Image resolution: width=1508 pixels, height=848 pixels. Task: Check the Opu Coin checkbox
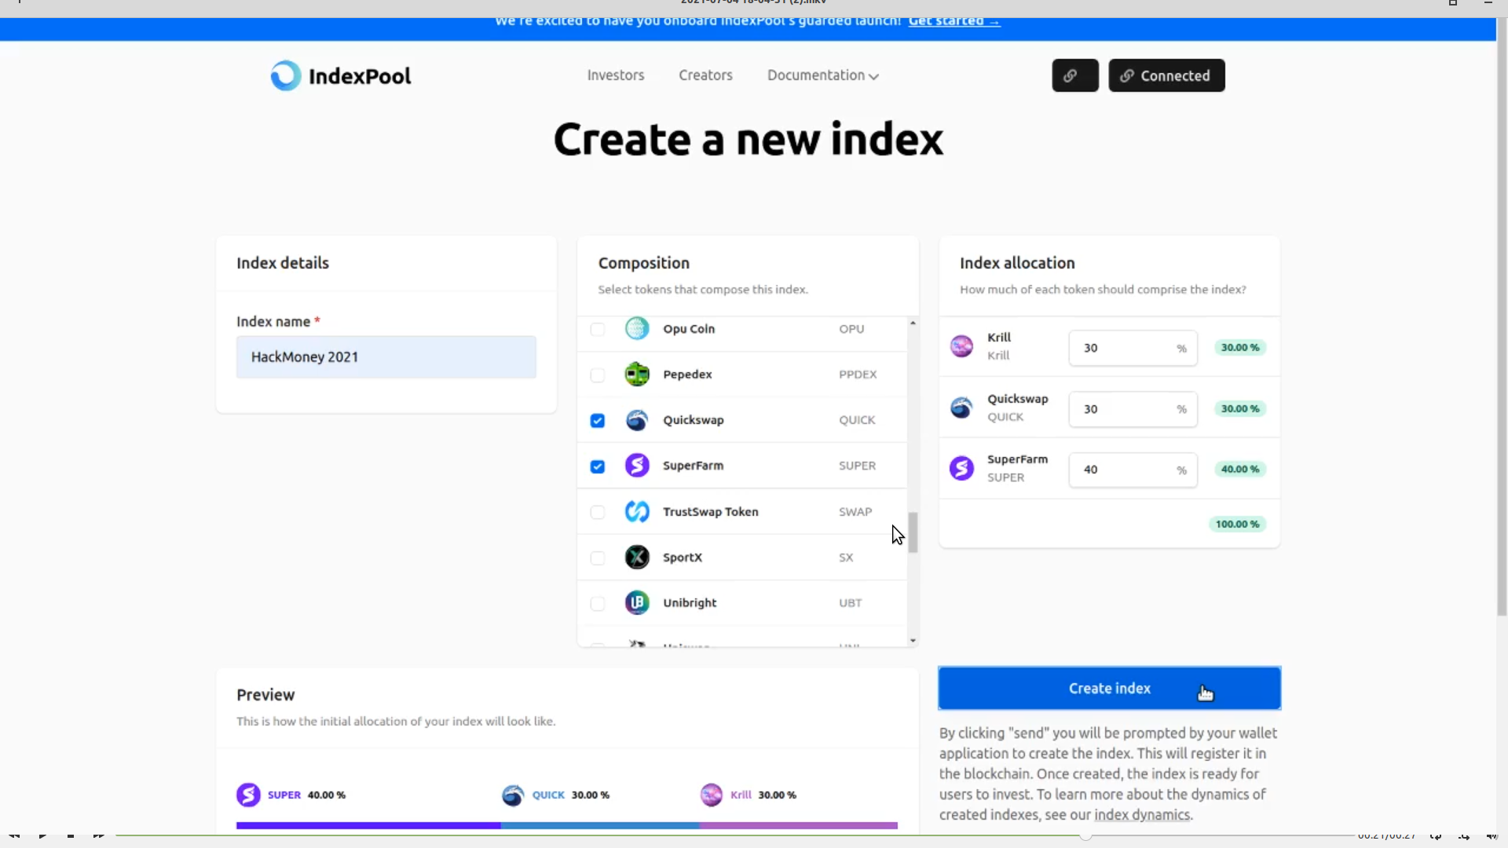click(598, 329)
